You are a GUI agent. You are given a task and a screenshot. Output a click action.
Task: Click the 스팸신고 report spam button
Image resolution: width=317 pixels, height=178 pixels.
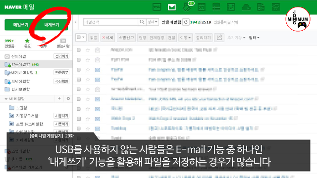126,38
